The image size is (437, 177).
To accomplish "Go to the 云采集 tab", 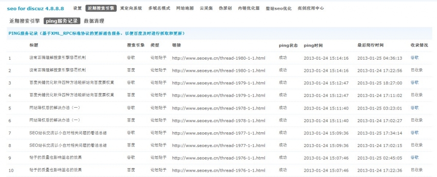I will (x=206, y=8).
